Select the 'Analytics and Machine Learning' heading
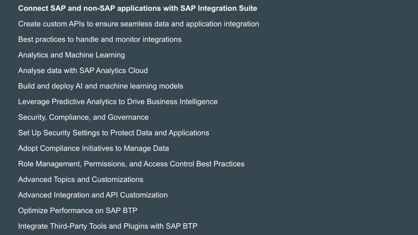The height and width of the screenshot is (235, 418). coord(71,55)
